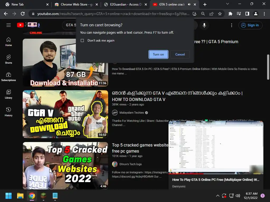Go forward in browser history
This screenshot has width=270, height=202.
point(14,14)
